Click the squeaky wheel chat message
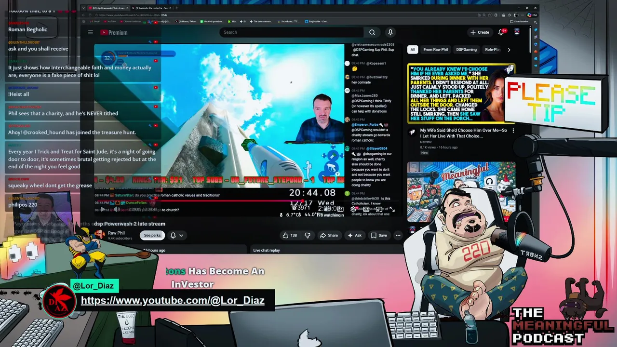This screenshot has width=617, height=347. tap(50, 186)
